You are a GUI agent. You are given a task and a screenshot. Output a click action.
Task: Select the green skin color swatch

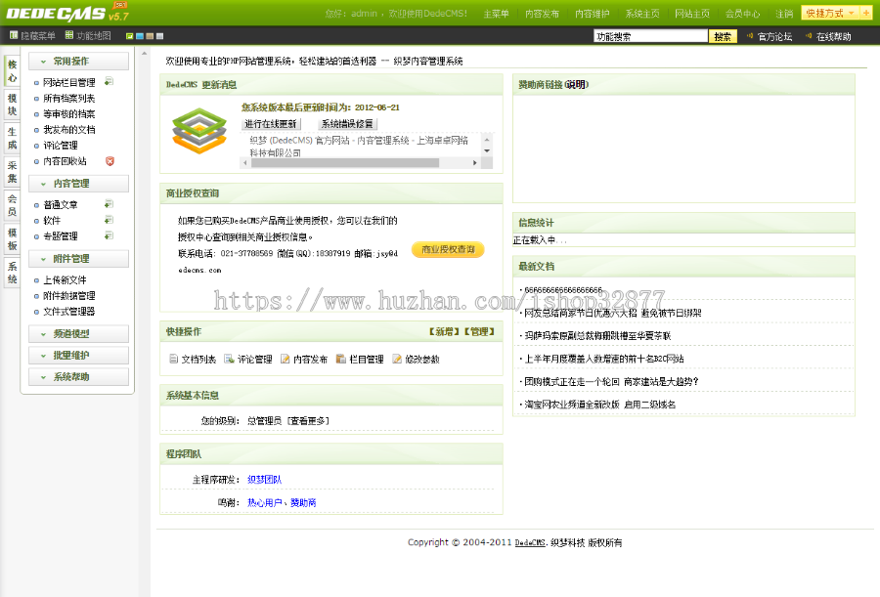(130, 36)
